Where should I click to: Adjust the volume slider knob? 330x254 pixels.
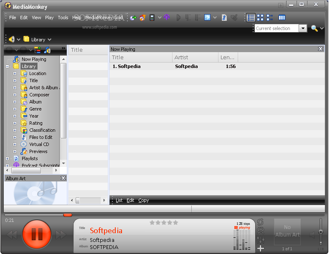click(x=320, y=232)
